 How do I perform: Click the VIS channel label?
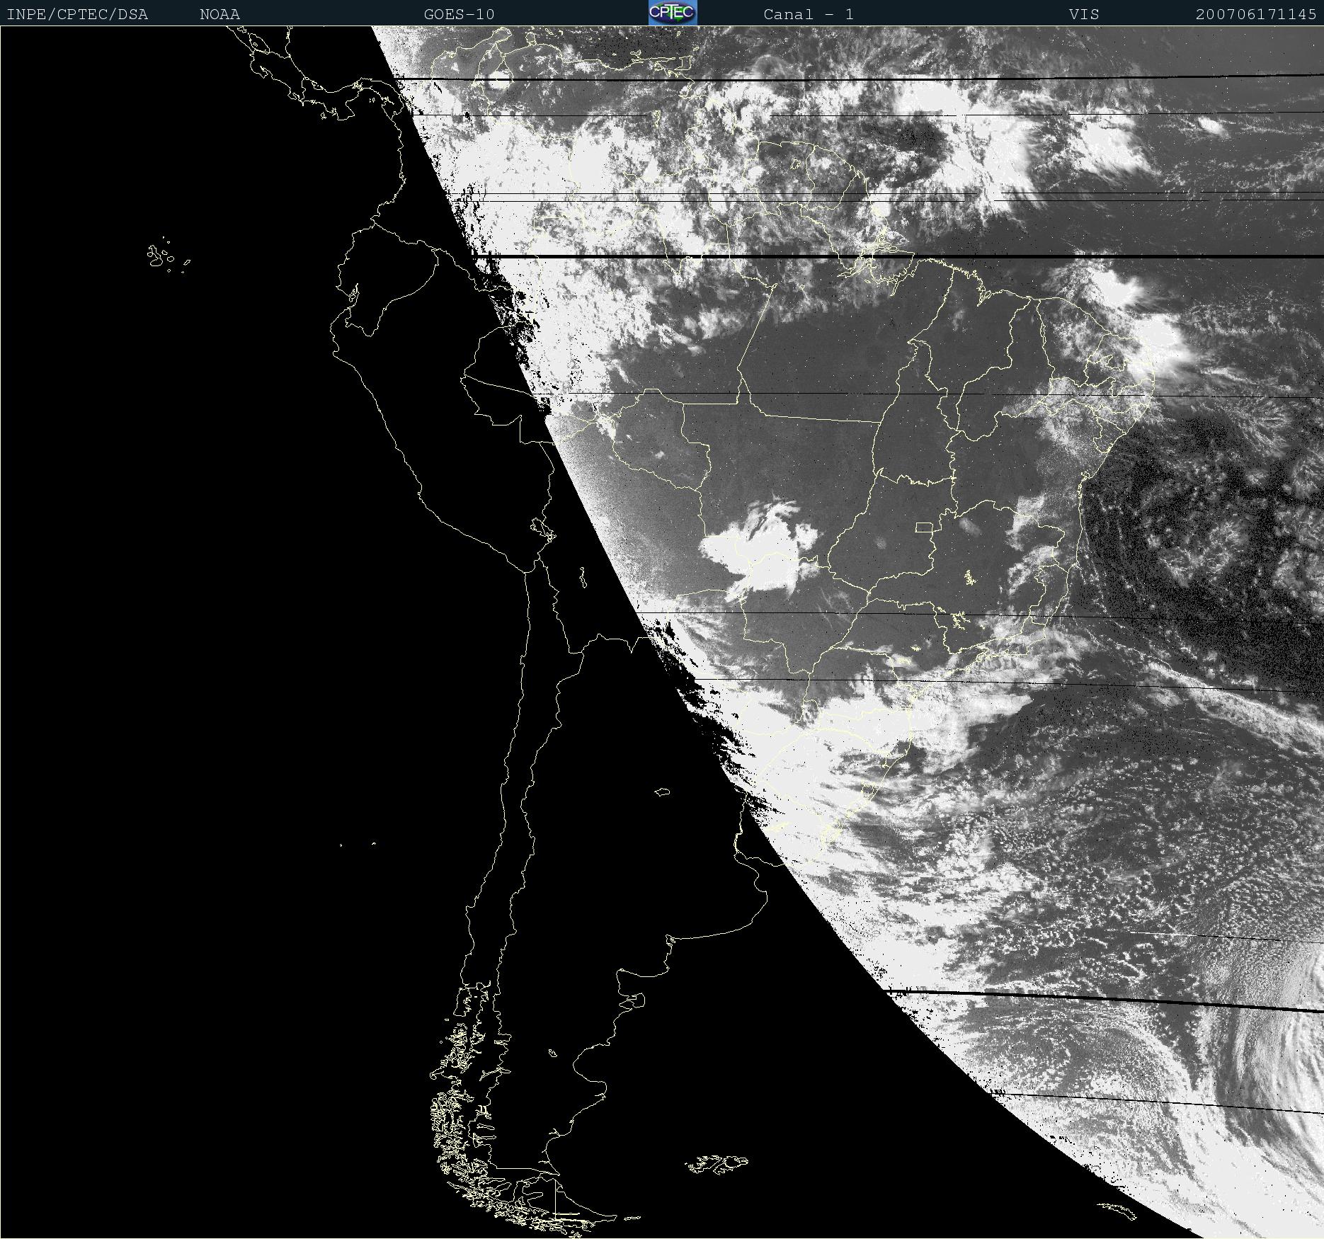tap(1084, 15)
